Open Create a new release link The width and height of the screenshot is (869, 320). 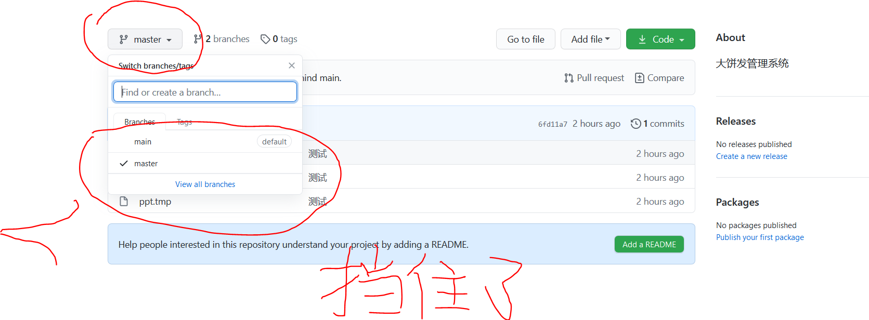click(x=751, y=156)
